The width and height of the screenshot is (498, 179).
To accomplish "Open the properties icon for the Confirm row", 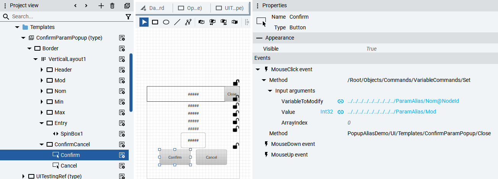I will (122, 155).
